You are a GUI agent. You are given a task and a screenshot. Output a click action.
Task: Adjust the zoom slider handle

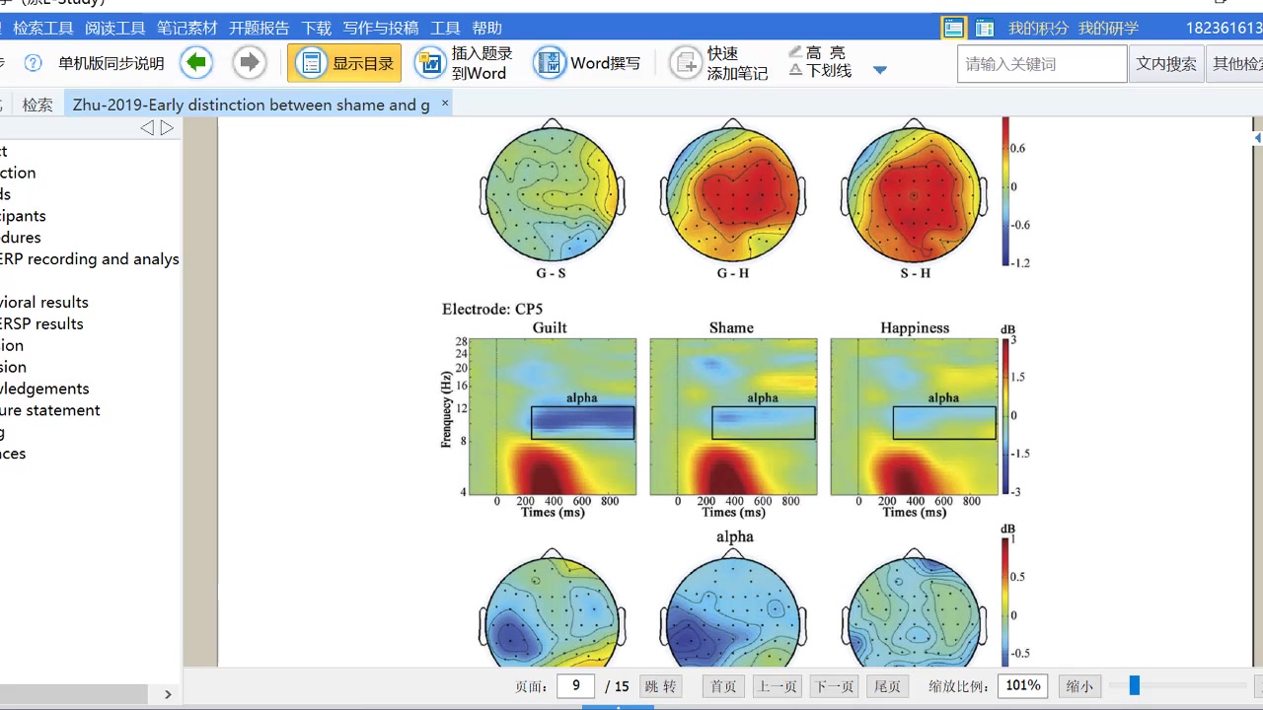click(1135, 685)
